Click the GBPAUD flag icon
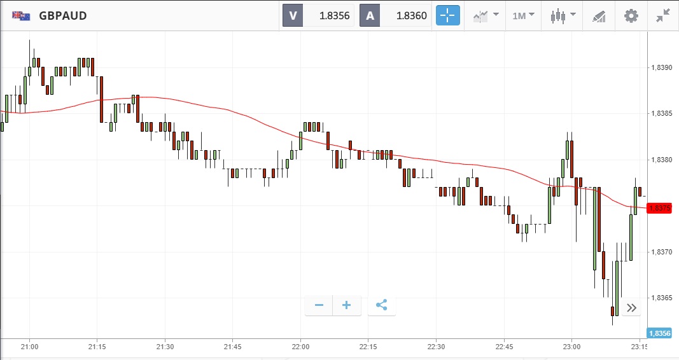Screen dimensions: 679x360 click(21, 15)
